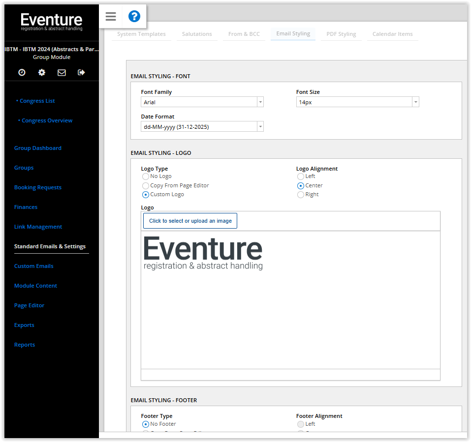Open Link Management in the sidebar
Image resolution: width=471 pixels, height=442 pixels.
[38, 227]
